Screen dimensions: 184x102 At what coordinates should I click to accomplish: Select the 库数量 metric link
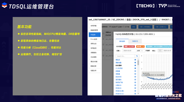(x=118, y=71)
